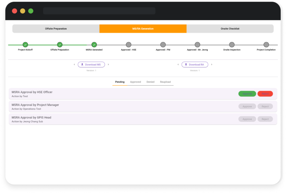Select the Approved - HSE step circle

coord(128,45)
